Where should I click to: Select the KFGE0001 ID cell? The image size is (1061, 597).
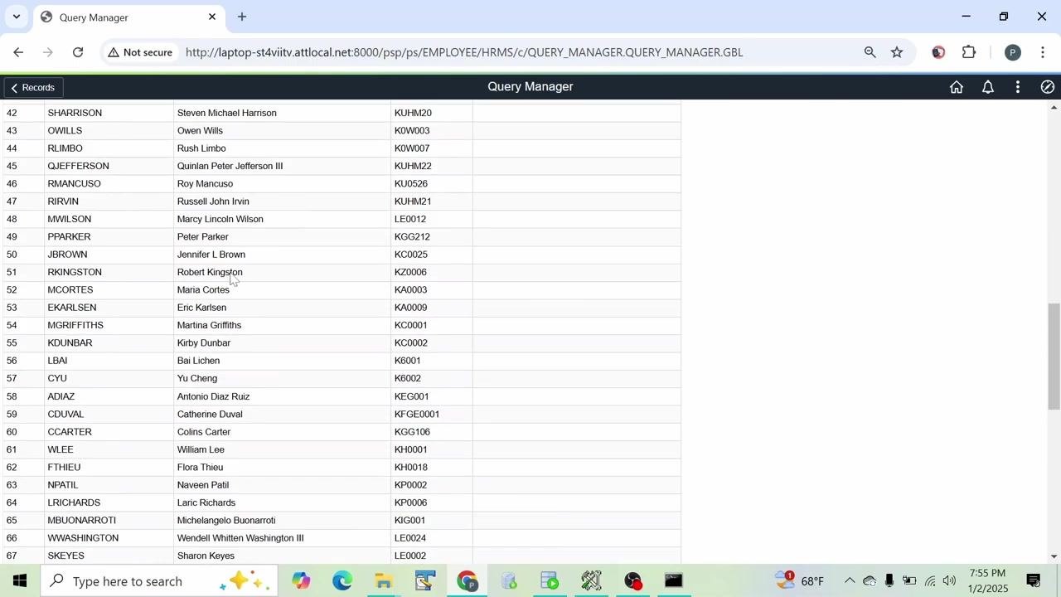432,414
